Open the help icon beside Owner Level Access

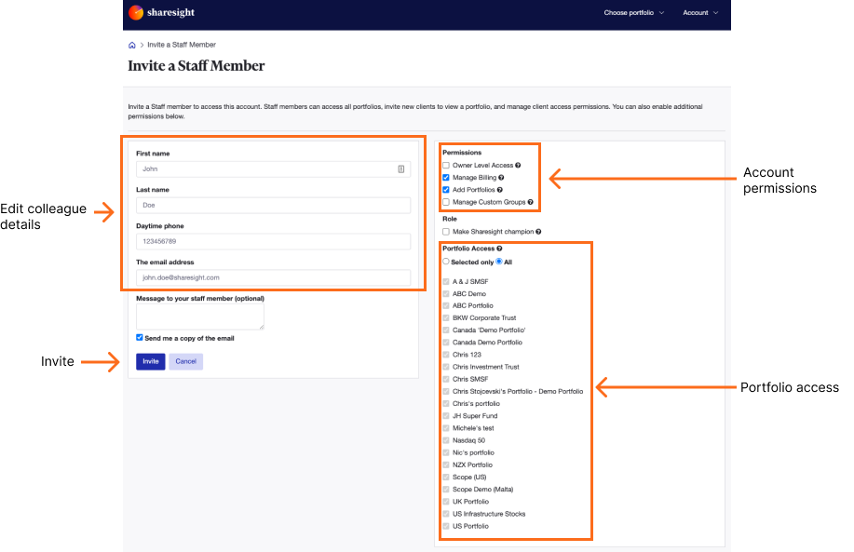(x=520, y=165)
